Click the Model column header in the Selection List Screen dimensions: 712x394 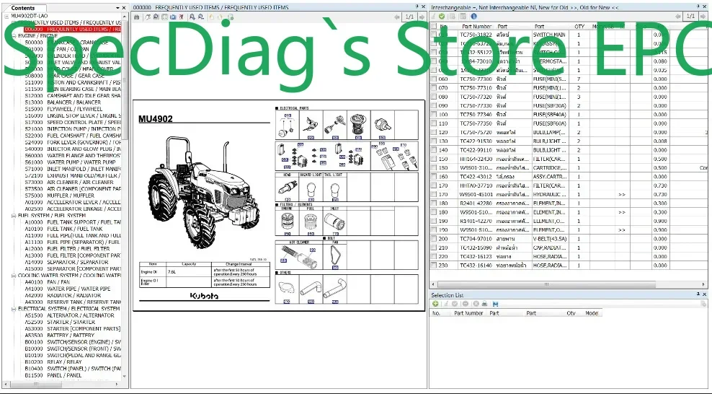[x=591, y=313]
